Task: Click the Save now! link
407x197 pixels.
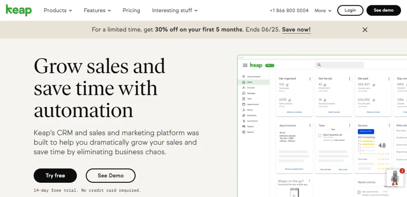Action: click(296, 30)
